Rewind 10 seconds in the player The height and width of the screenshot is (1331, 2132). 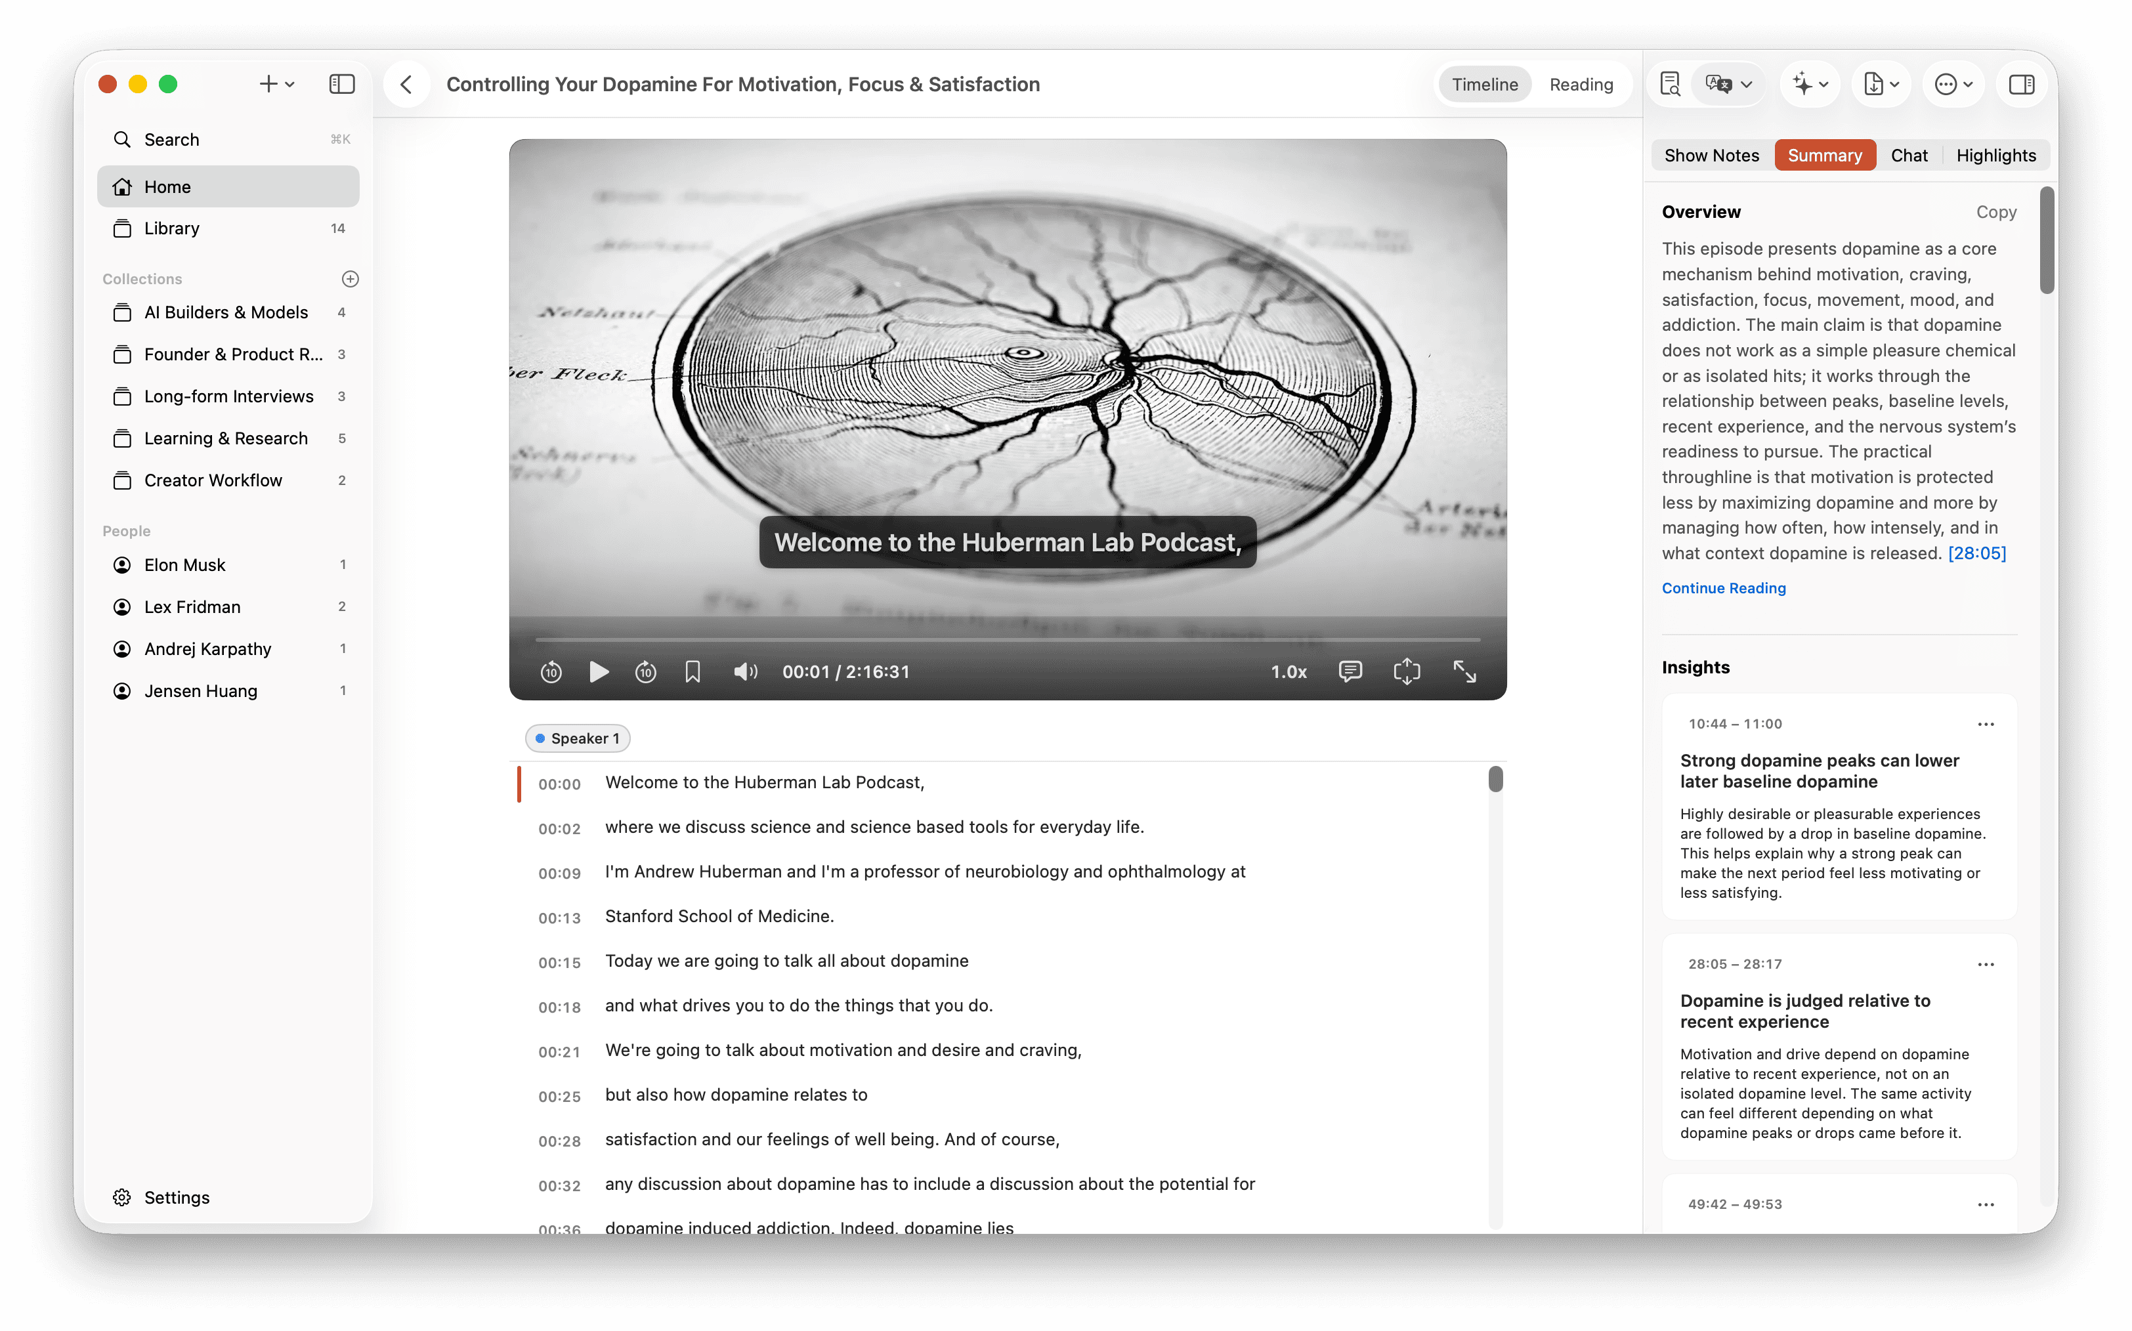point(551,671)
